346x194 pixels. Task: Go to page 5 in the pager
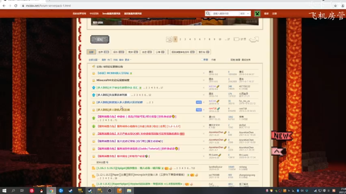[195, 39]
